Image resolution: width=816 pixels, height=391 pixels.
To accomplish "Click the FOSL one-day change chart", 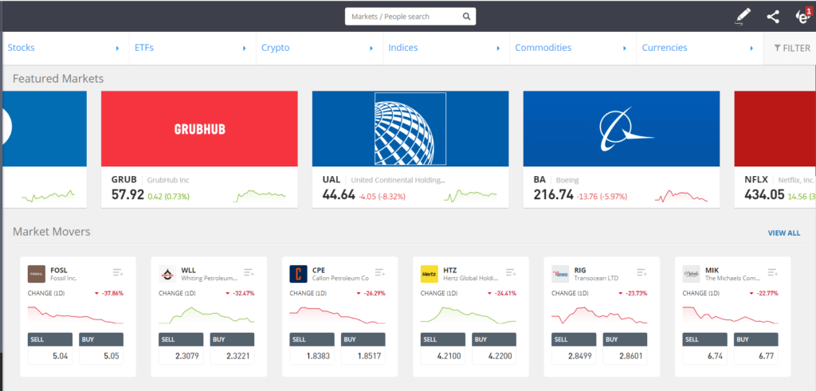I will (x=76, y=314).
